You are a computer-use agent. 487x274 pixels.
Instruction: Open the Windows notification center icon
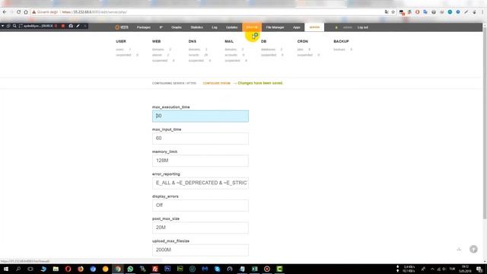click(x=480, y=269)
